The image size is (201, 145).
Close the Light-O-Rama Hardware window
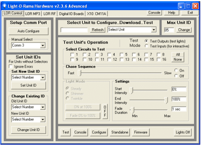[x=195, y=6]
